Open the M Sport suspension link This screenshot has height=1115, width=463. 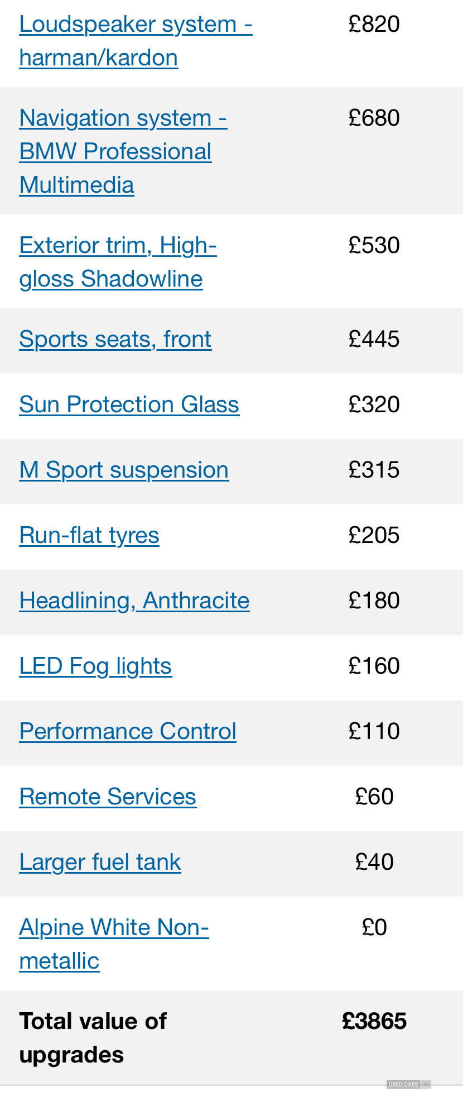pos(124,470)
